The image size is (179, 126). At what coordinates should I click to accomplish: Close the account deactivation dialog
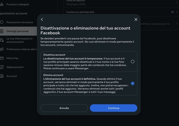coord(136,20)
